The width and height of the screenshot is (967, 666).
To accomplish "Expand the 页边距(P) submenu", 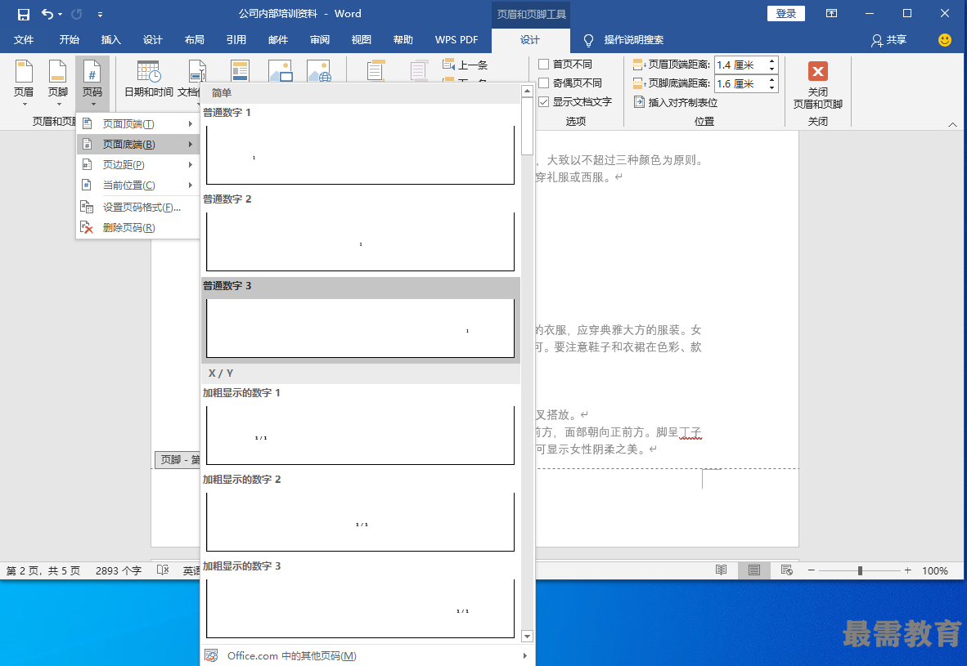I will tap(137, 164).
